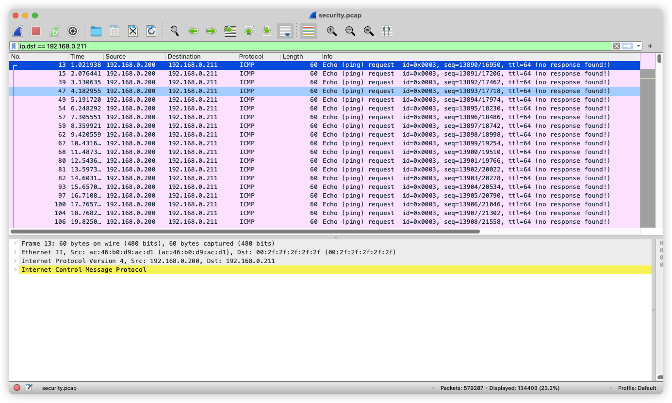Screen dimensions: 672x403
Task: Zoom in the main window text
Action: tap(332, 31)
